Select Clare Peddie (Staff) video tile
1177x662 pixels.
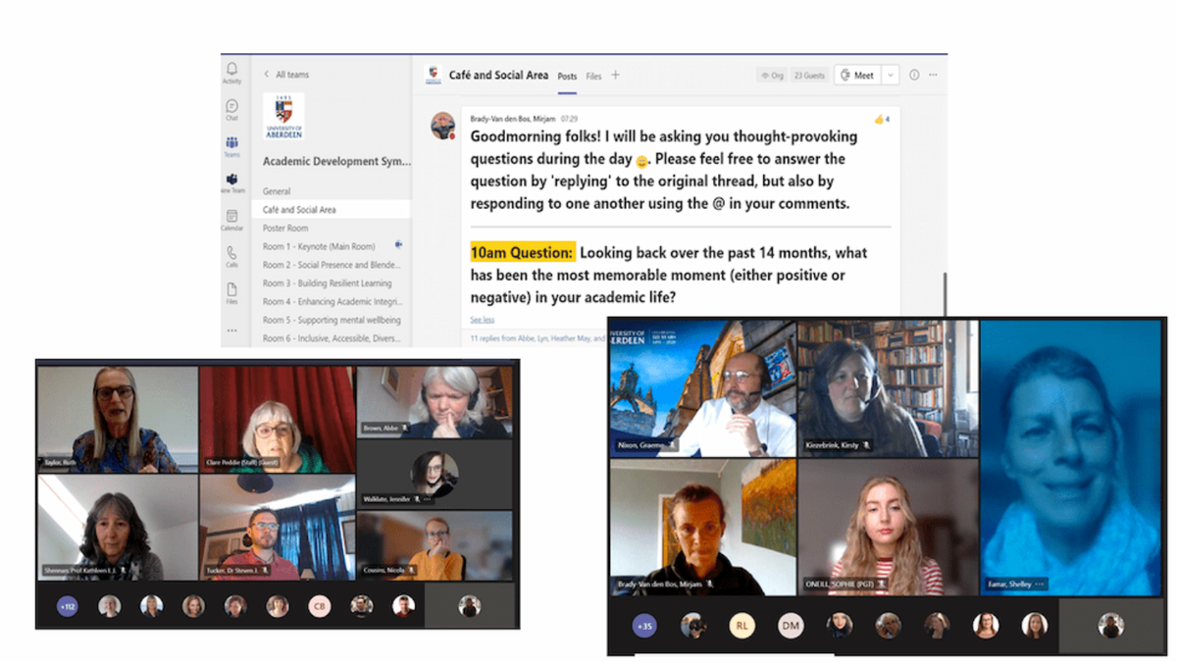point(278,420)
